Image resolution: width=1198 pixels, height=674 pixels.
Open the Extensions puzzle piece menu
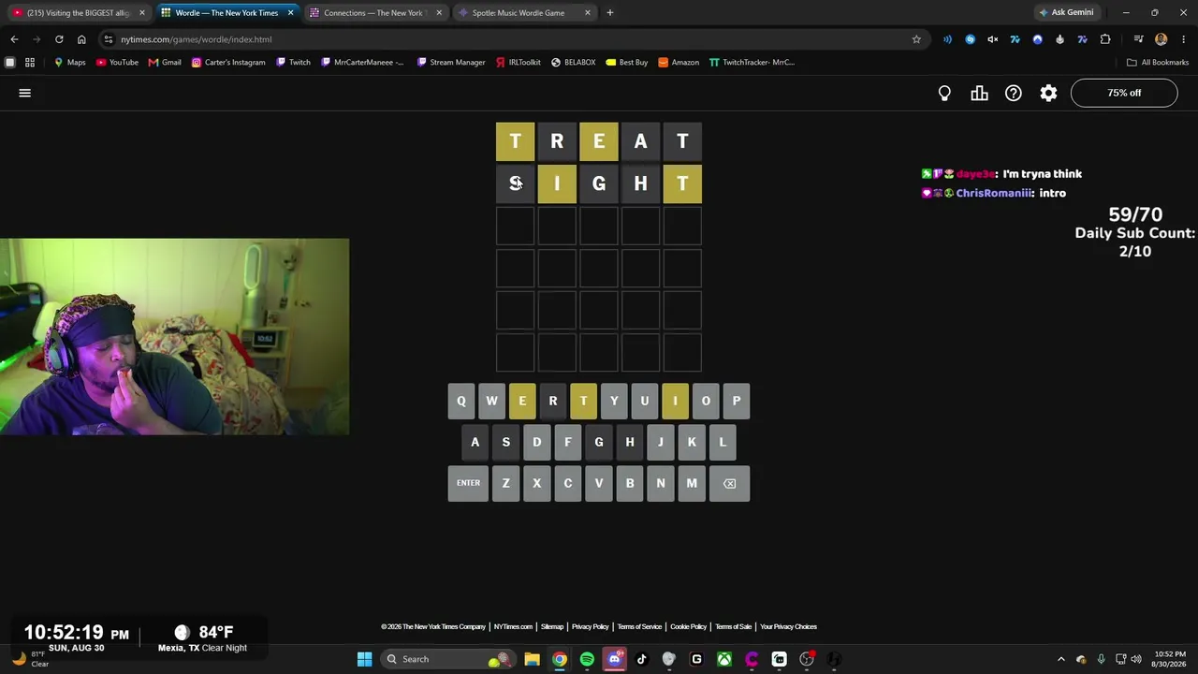pos(1105,39)
